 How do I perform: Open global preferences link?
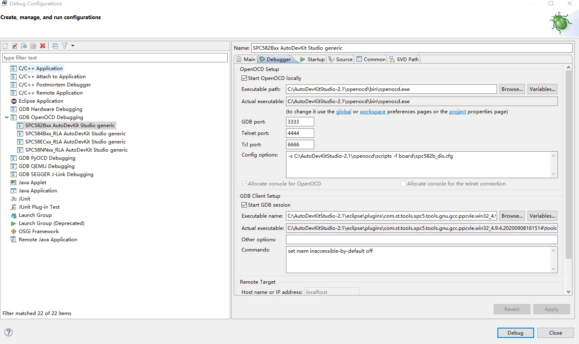[x=344, y=112]
